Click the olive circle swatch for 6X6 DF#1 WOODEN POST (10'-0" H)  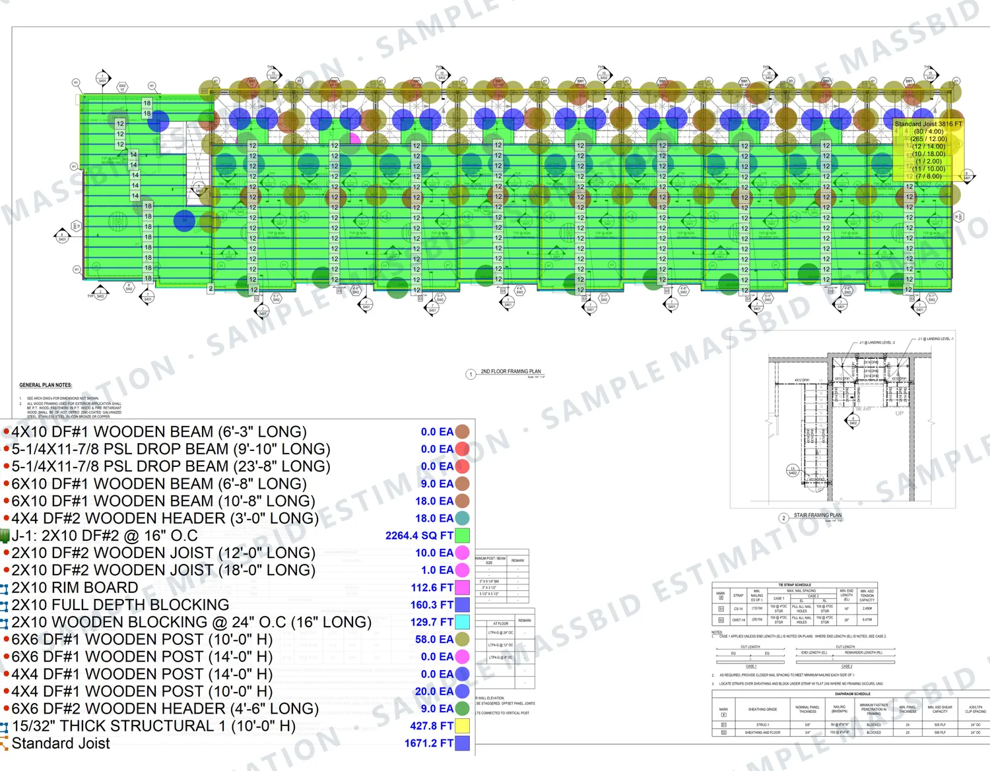463,640
